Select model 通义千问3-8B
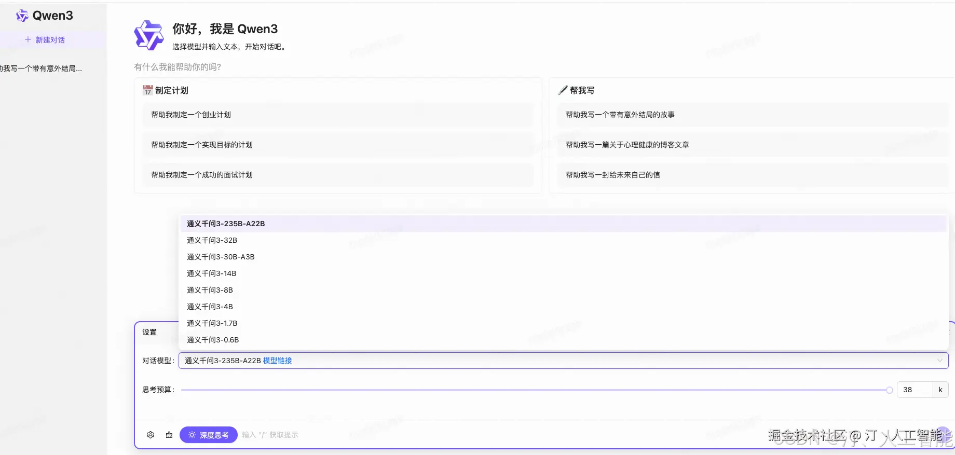 click(x=563, y=290)
